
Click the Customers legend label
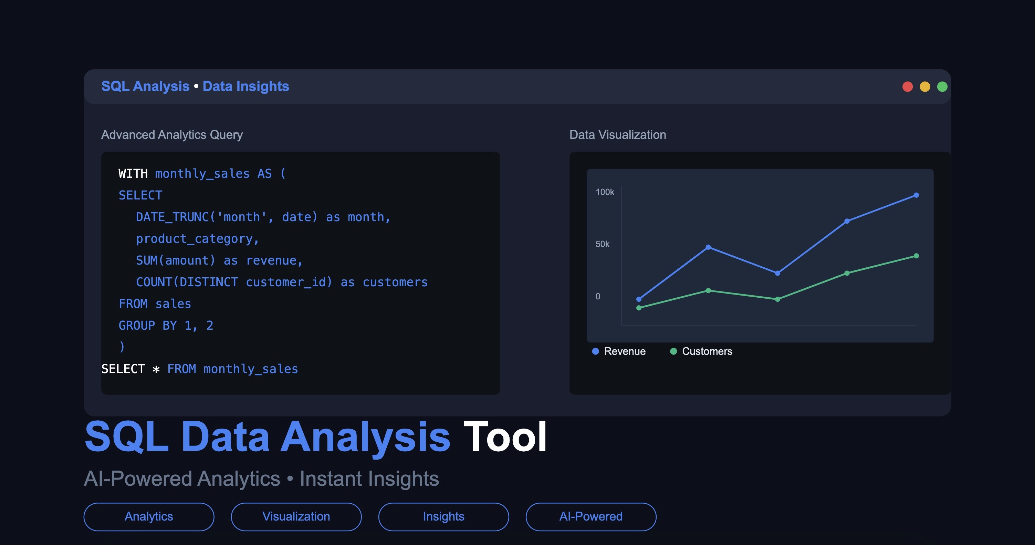click(707, 351)
